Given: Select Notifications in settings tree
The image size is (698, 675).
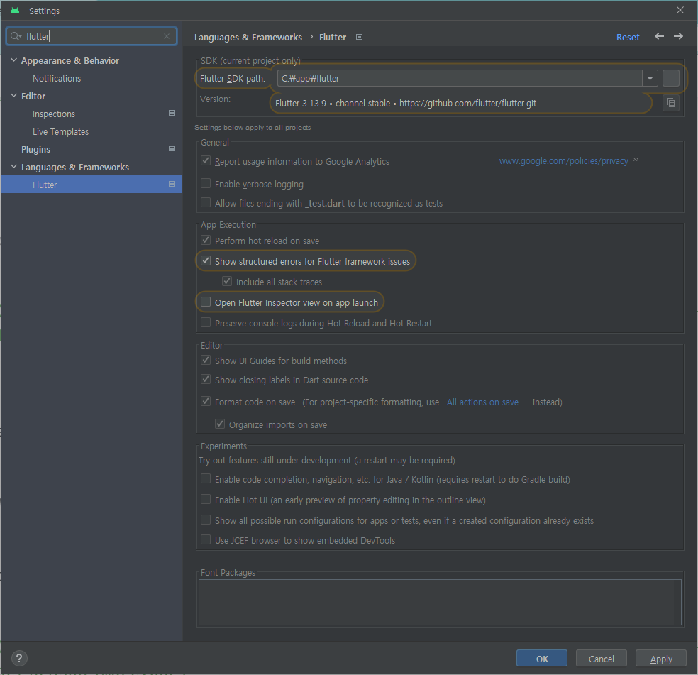Looking at the screenshot, I should point(57,78).
